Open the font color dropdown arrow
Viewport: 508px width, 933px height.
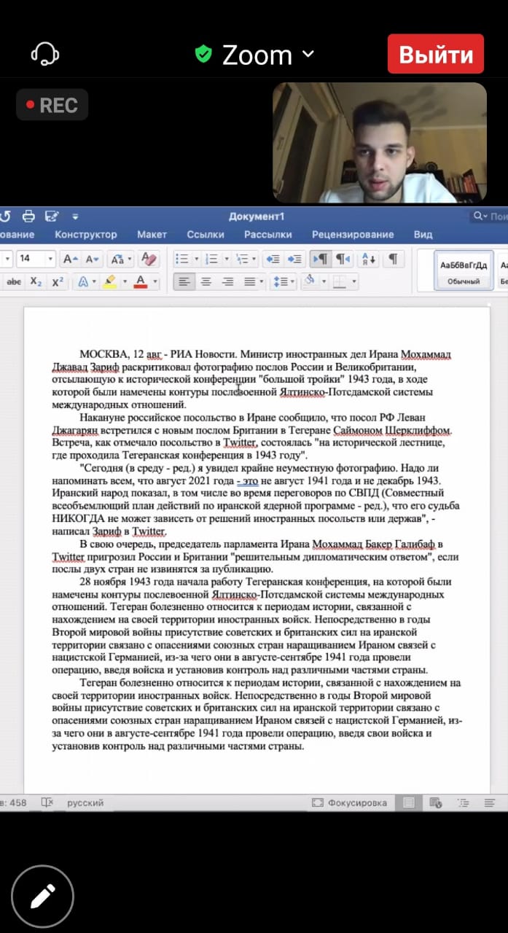pos(155,282)
